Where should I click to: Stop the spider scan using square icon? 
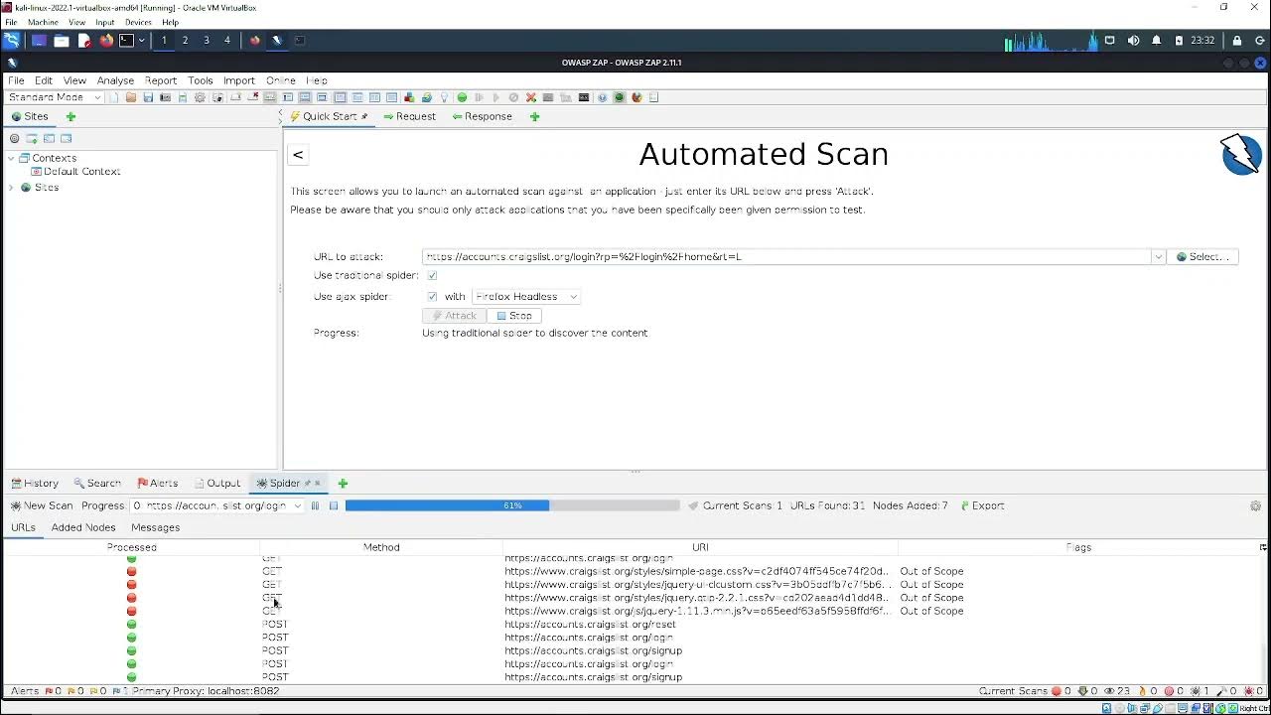pyautogui.click(x=334, y=505)
